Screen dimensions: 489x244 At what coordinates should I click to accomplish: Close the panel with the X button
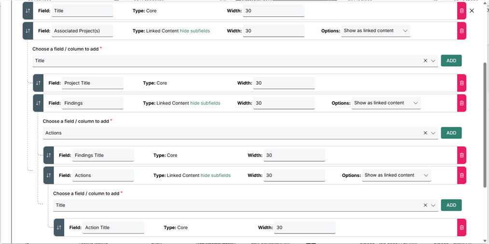[472, 11]
